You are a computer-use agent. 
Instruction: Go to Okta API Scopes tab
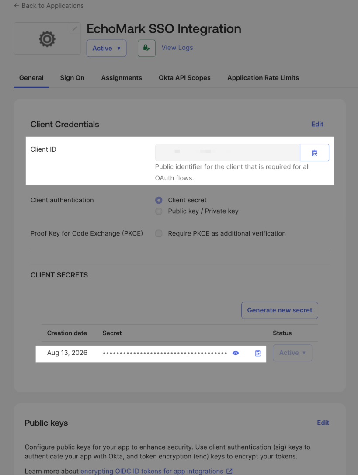click(184, 78)
